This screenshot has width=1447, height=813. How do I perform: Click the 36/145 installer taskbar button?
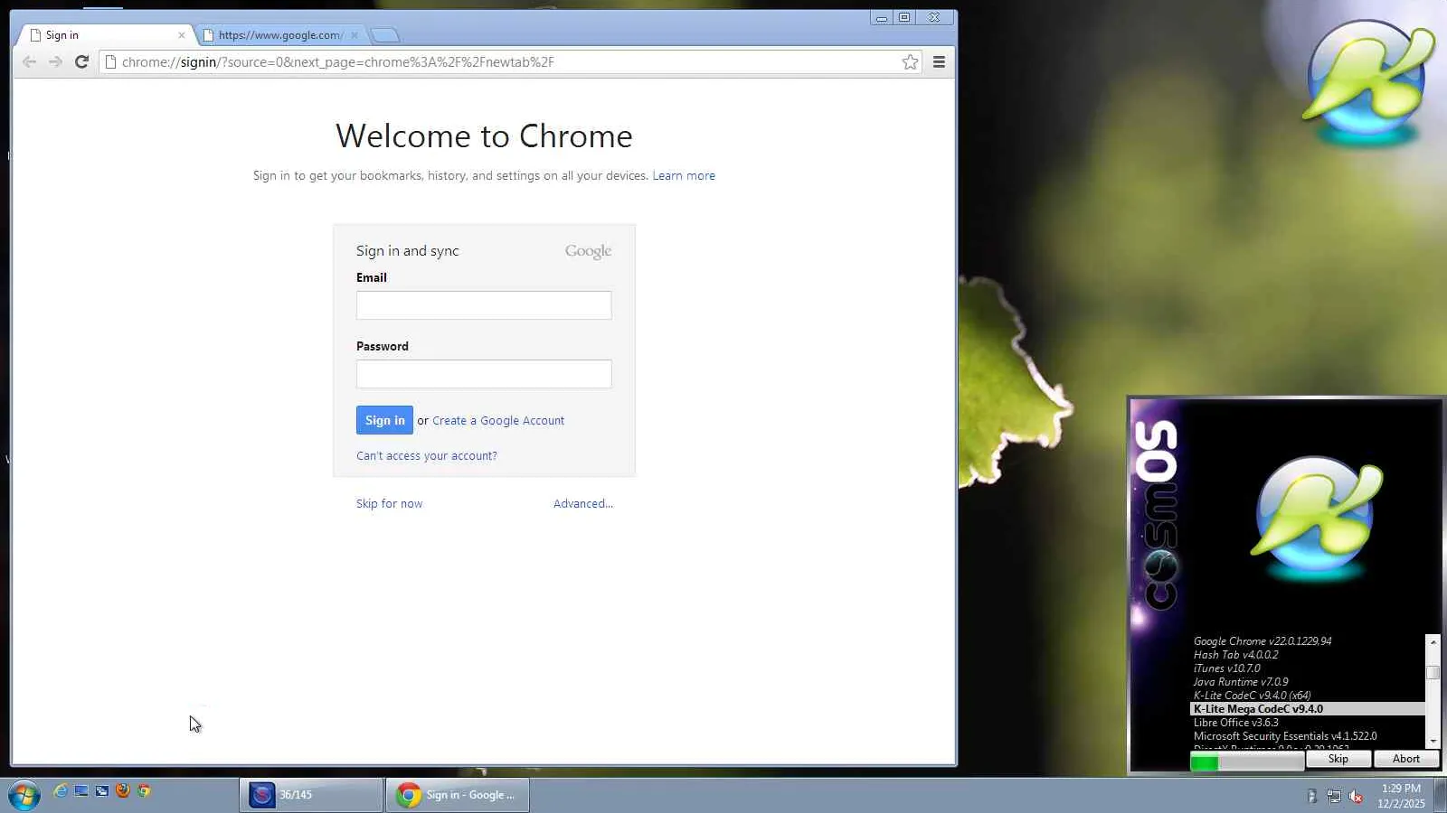311,795
